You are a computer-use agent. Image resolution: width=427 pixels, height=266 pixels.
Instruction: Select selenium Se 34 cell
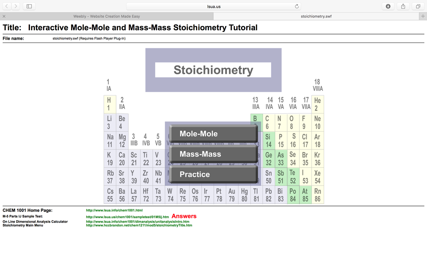(293, 158)
